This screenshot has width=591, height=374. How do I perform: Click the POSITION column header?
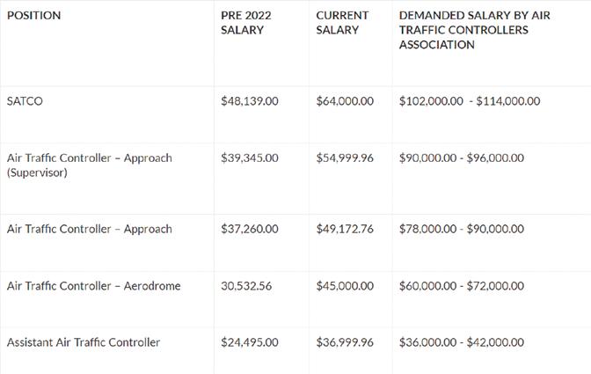[x=33, y=16]
